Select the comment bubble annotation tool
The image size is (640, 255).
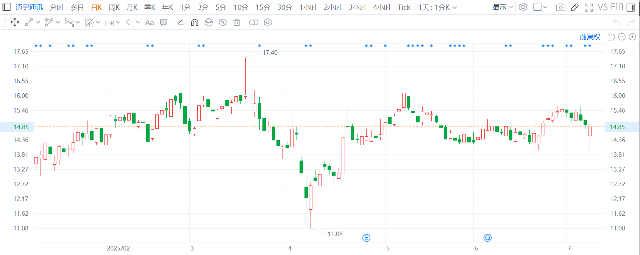[x=164, y=23]
